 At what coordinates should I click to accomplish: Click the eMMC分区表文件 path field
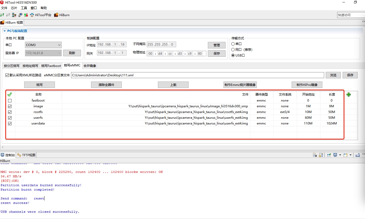[197, 75]
